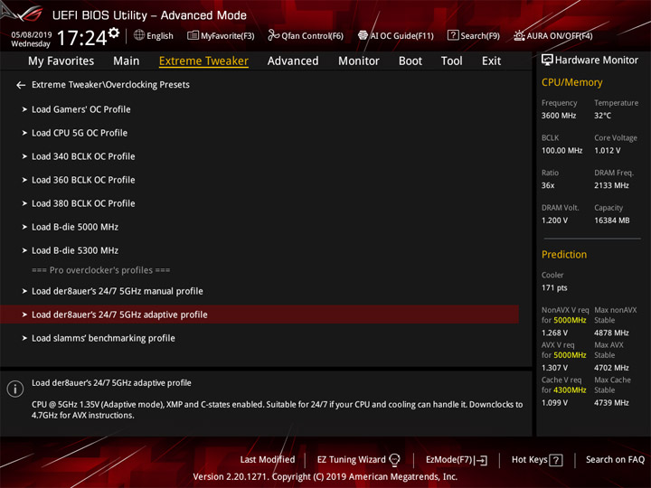
Task: Select Load B-die 5000 MHz preset
Action: [75, 227]
